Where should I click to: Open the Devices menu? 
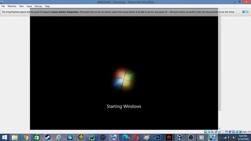click(x=38, y=6)
